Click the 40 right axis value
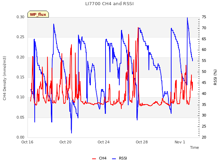The width and height of the screenshot is (220, 165). 204,93
